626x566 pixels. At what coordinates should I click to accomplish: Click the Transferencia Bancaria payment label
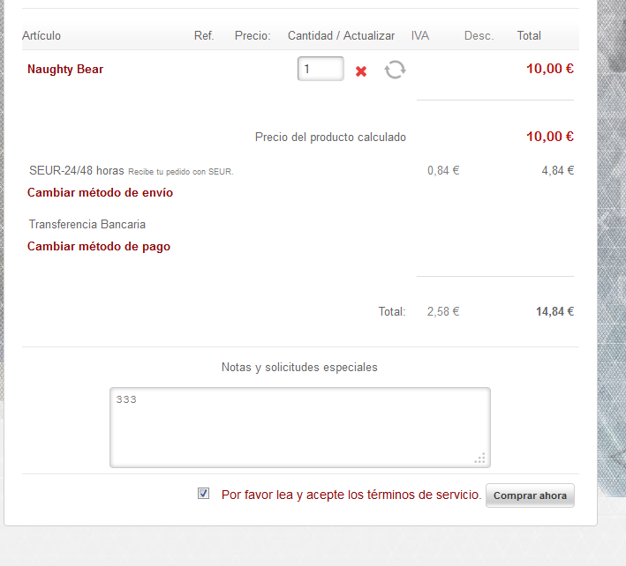pyautogui.click(x=87, y=225)
